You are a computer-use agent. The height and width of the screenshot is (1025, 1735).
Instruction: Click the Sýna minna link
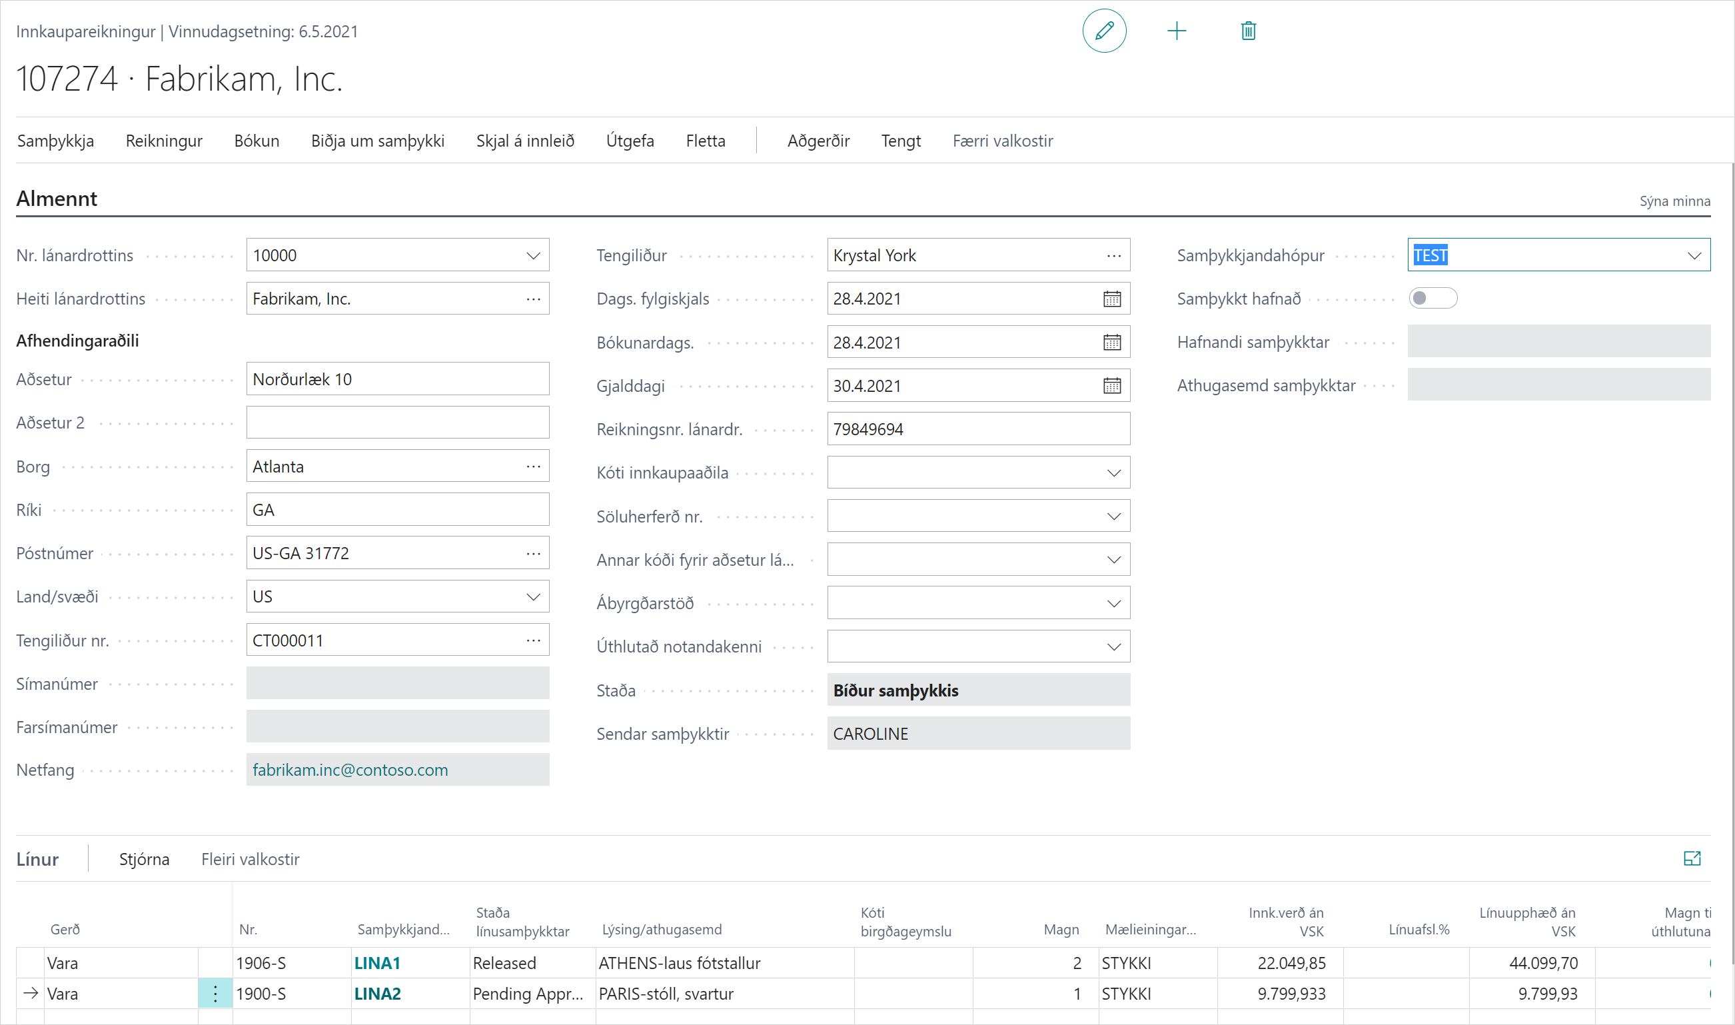[1674, 201]
